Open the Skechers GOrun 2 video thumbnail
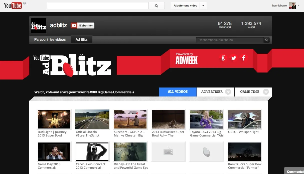The width and height of the screenshot is (304, 174). (x=130, y=119)
